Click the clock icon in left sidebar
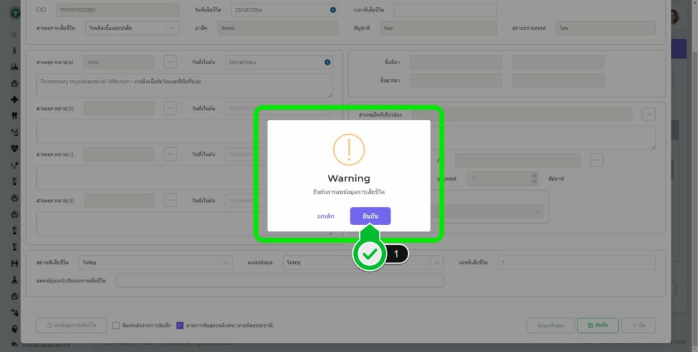The image size is (698, 352). click(x=14, y=34)
